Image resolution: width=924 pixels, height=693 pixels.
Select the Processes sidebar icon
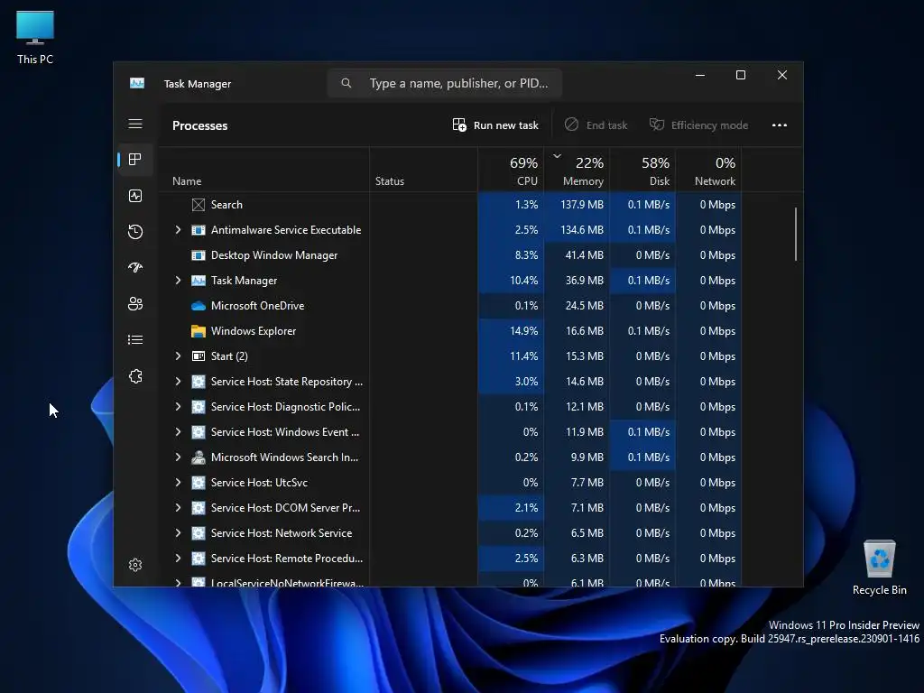click(x=135, y=160)
